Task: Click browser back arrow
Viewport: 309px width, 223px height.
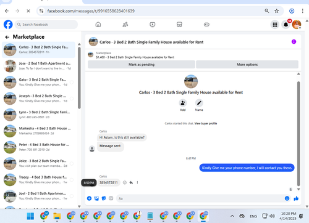Action: click(x=7, y=11)
